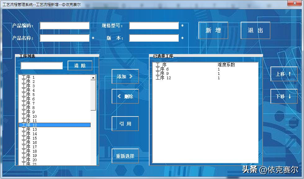
Task: Click the 退出 button to exit
Action: pyautogui.click(x=255, y=30)
